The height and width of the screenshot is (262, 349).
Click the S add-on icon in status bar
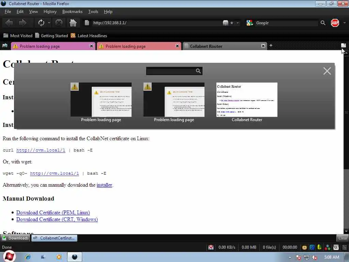(x=345, y=247)
